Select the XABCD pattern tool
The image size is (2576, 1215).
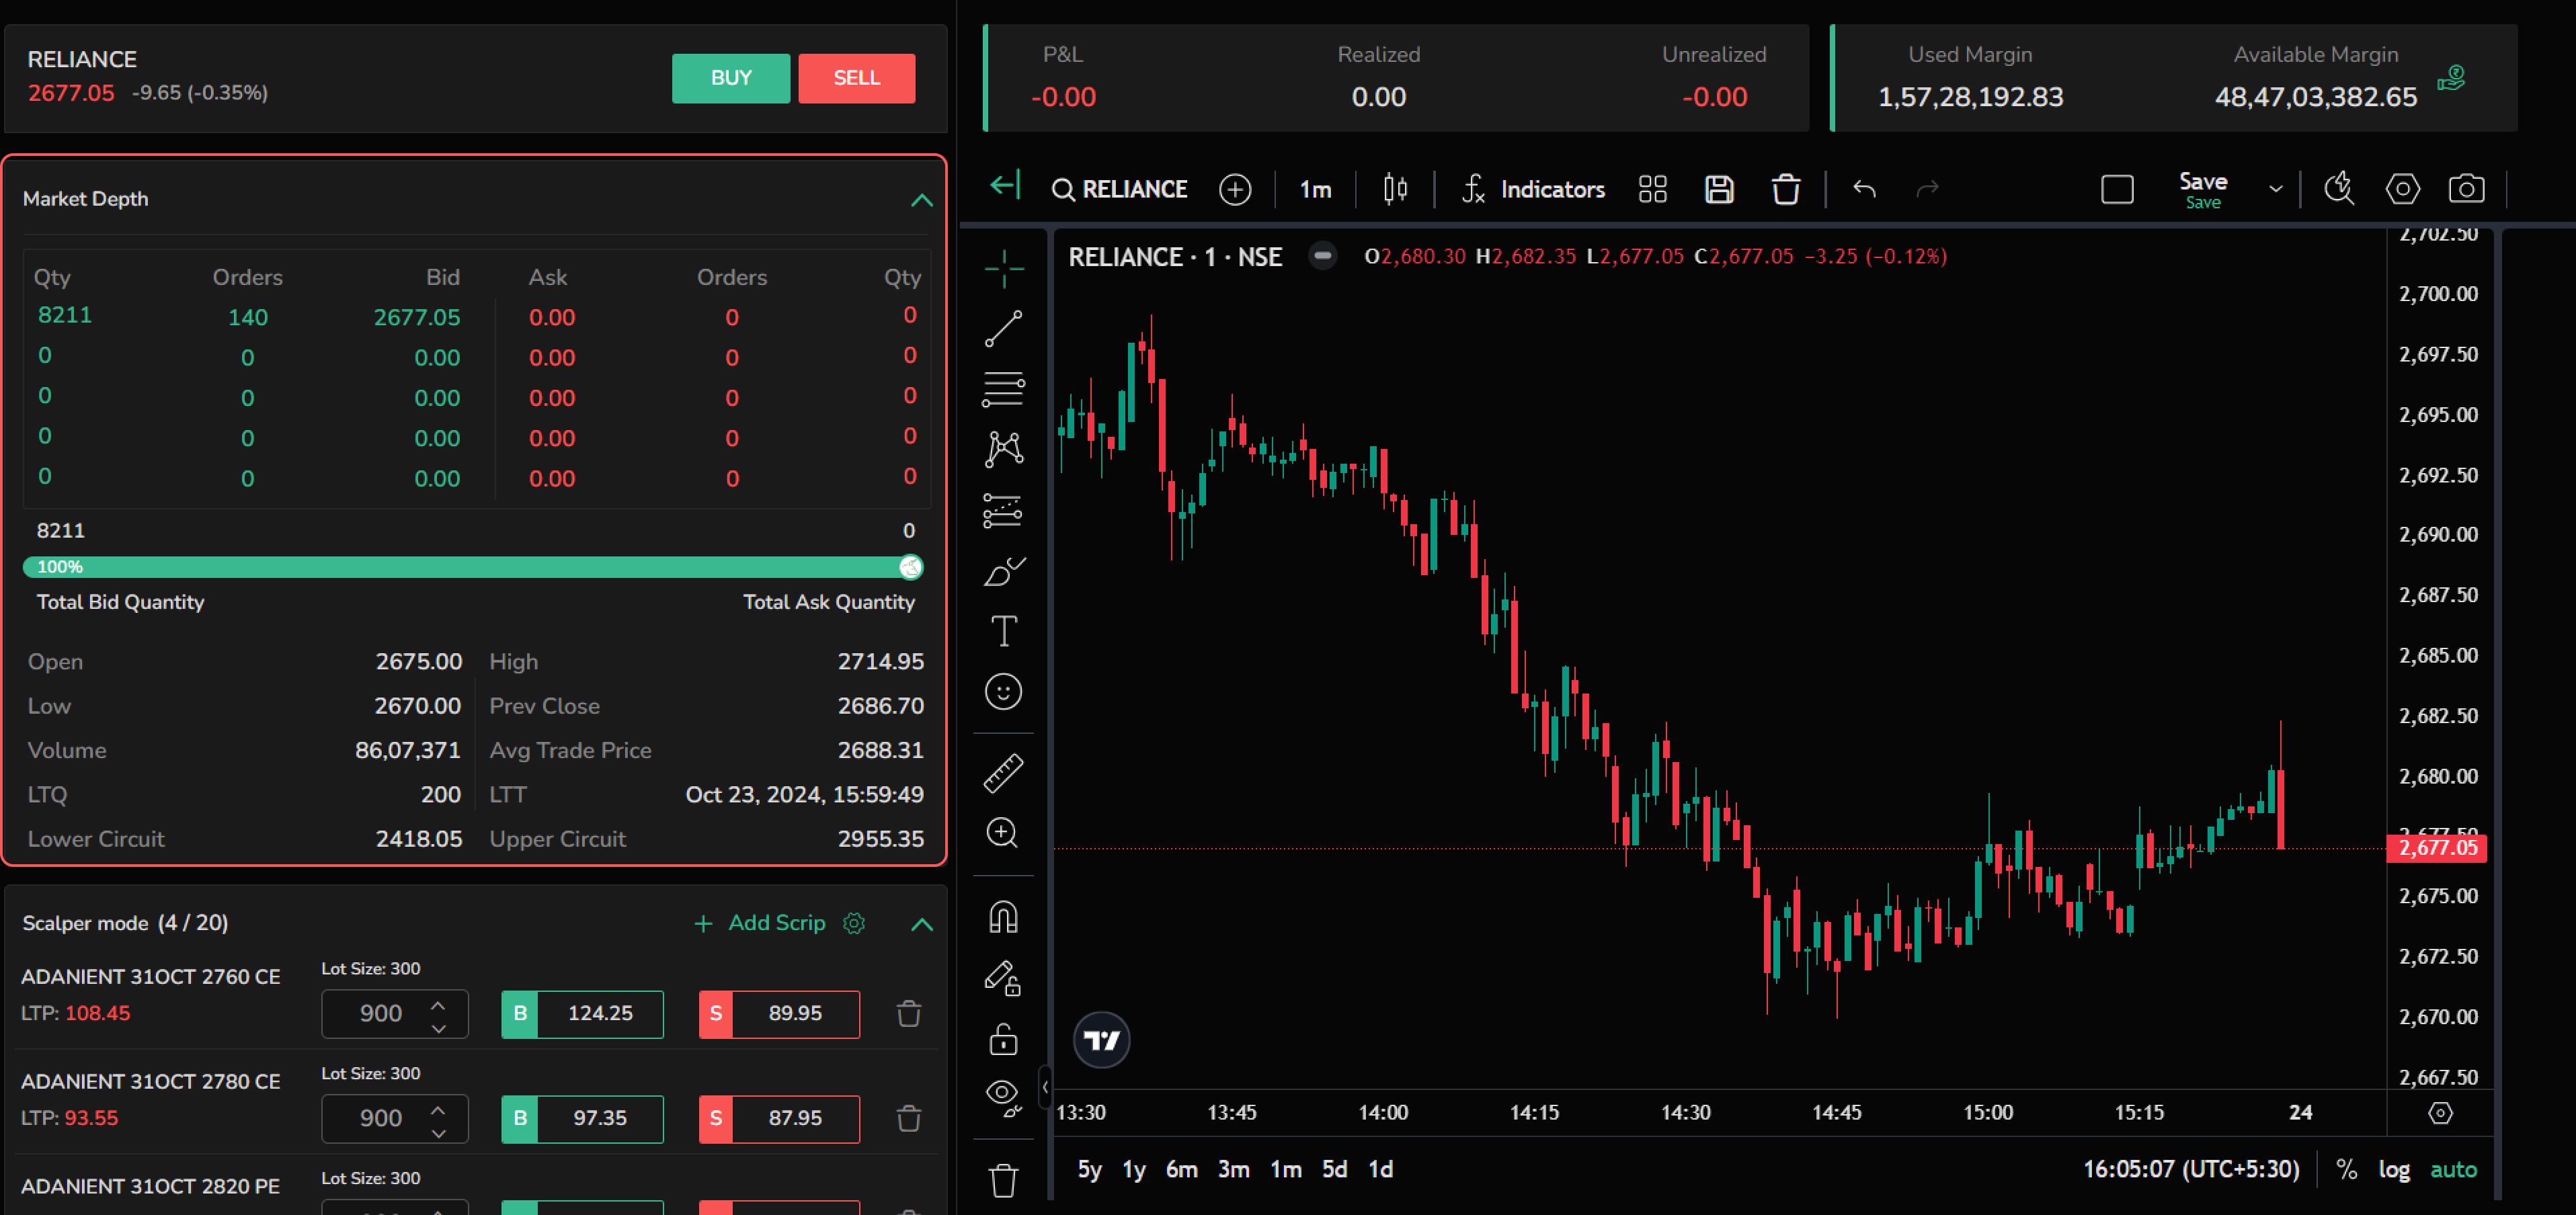1003,449
